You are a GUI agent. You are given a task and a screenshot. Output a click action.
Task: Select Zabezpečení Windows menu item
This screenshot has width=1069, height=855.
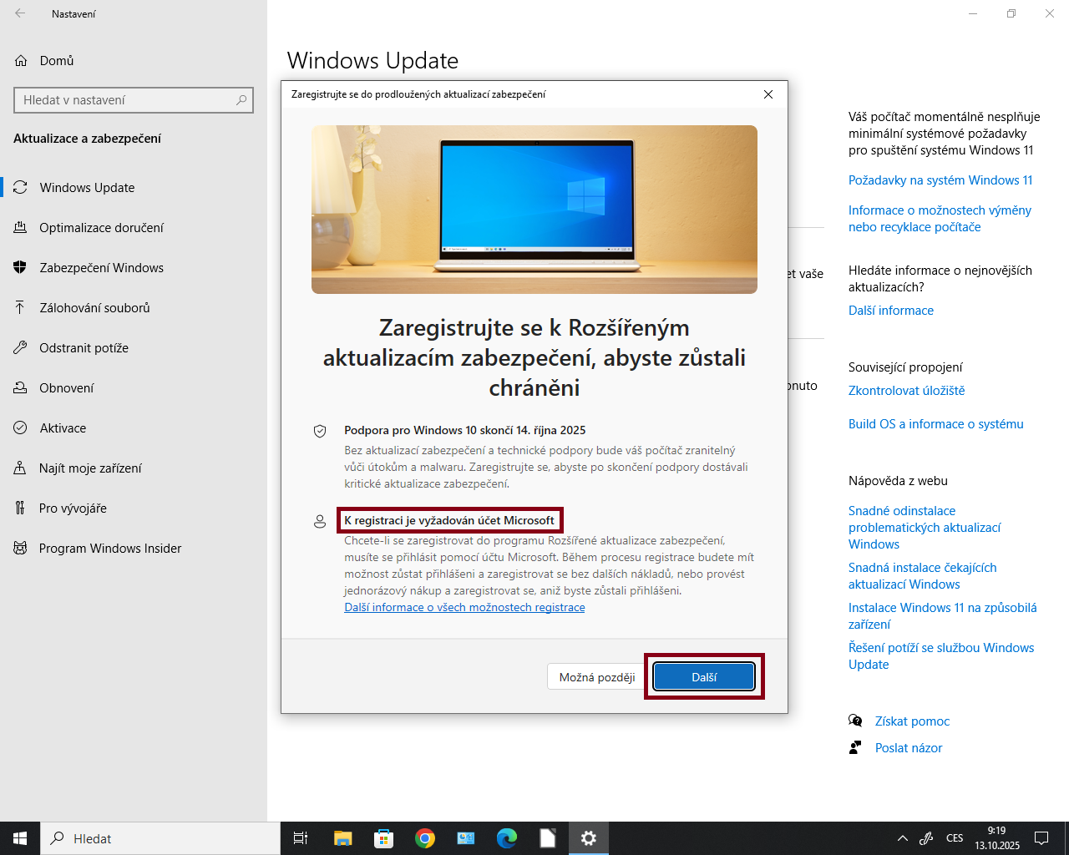[134, 267]
